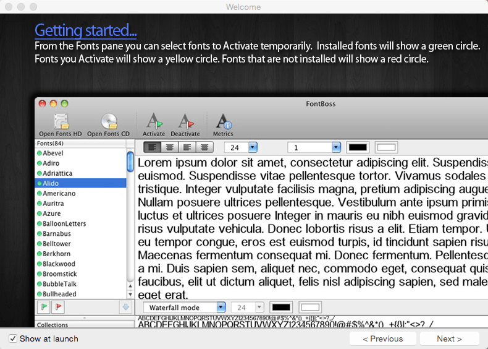Click the white background color swatch in the top toolbar
The height and width of the screenshot is (349, 488).
click(387, 147)
